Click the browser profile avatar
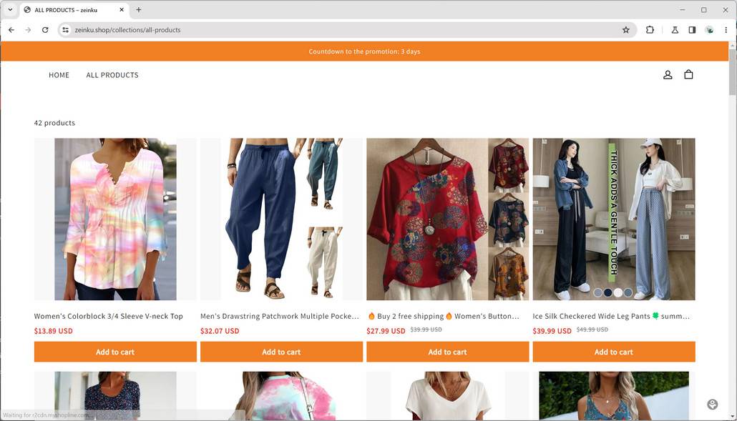 [x=709, y=30]
